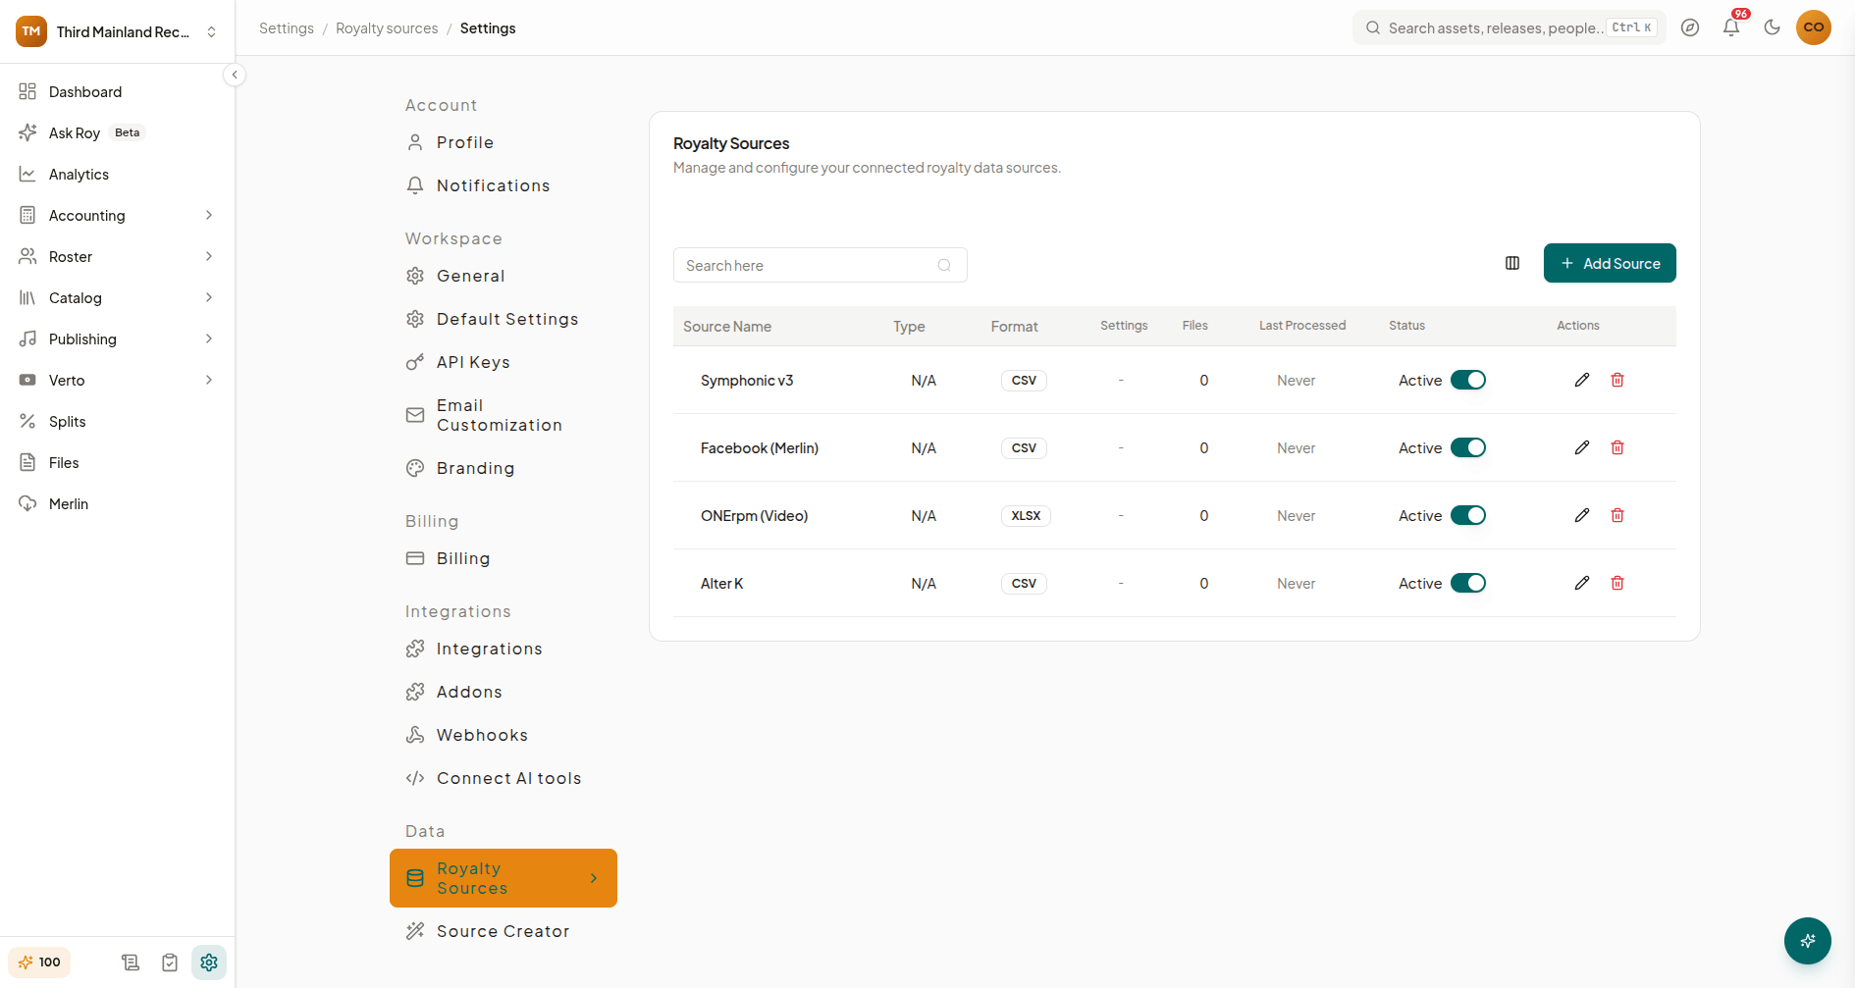Open Merlin page
1855x988 pixels.
(x=118, y=503)
